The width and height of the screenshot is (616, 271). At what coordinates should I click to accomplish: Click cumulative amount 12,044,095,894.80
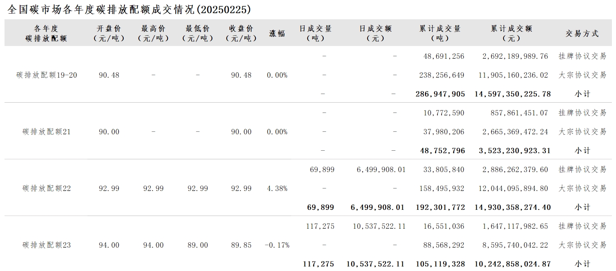tap(514, 188)
